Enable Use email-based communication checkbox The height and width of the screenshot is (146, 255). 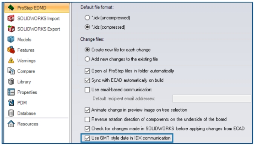coord(87,90)
